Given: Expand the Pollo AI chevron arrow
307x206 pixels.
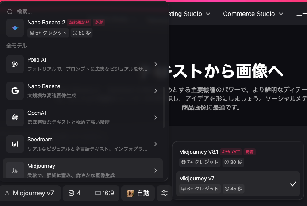Looking at the screenshot, I should tap(156, 64).
